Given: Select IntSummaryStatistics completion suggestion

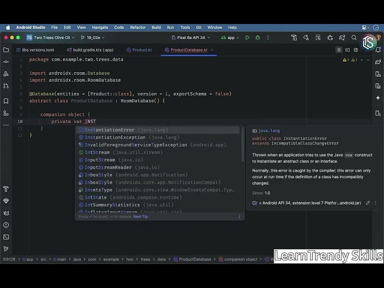Looking at the screenshot, I should (158, 205).
